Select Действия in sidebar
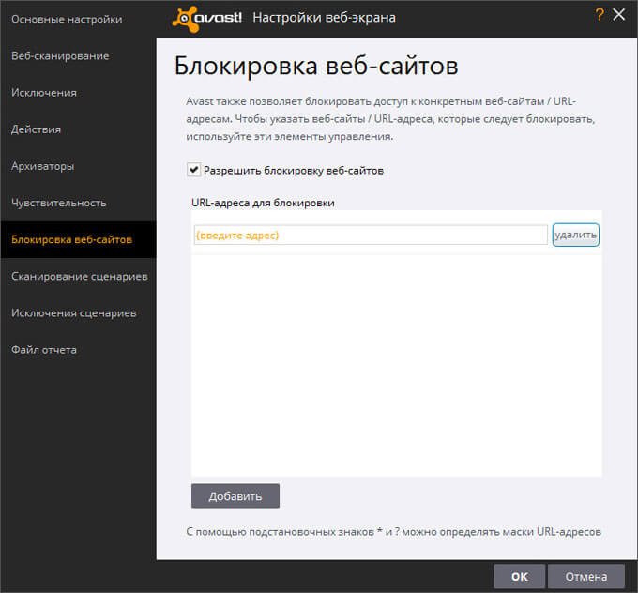 click(37, 129)
